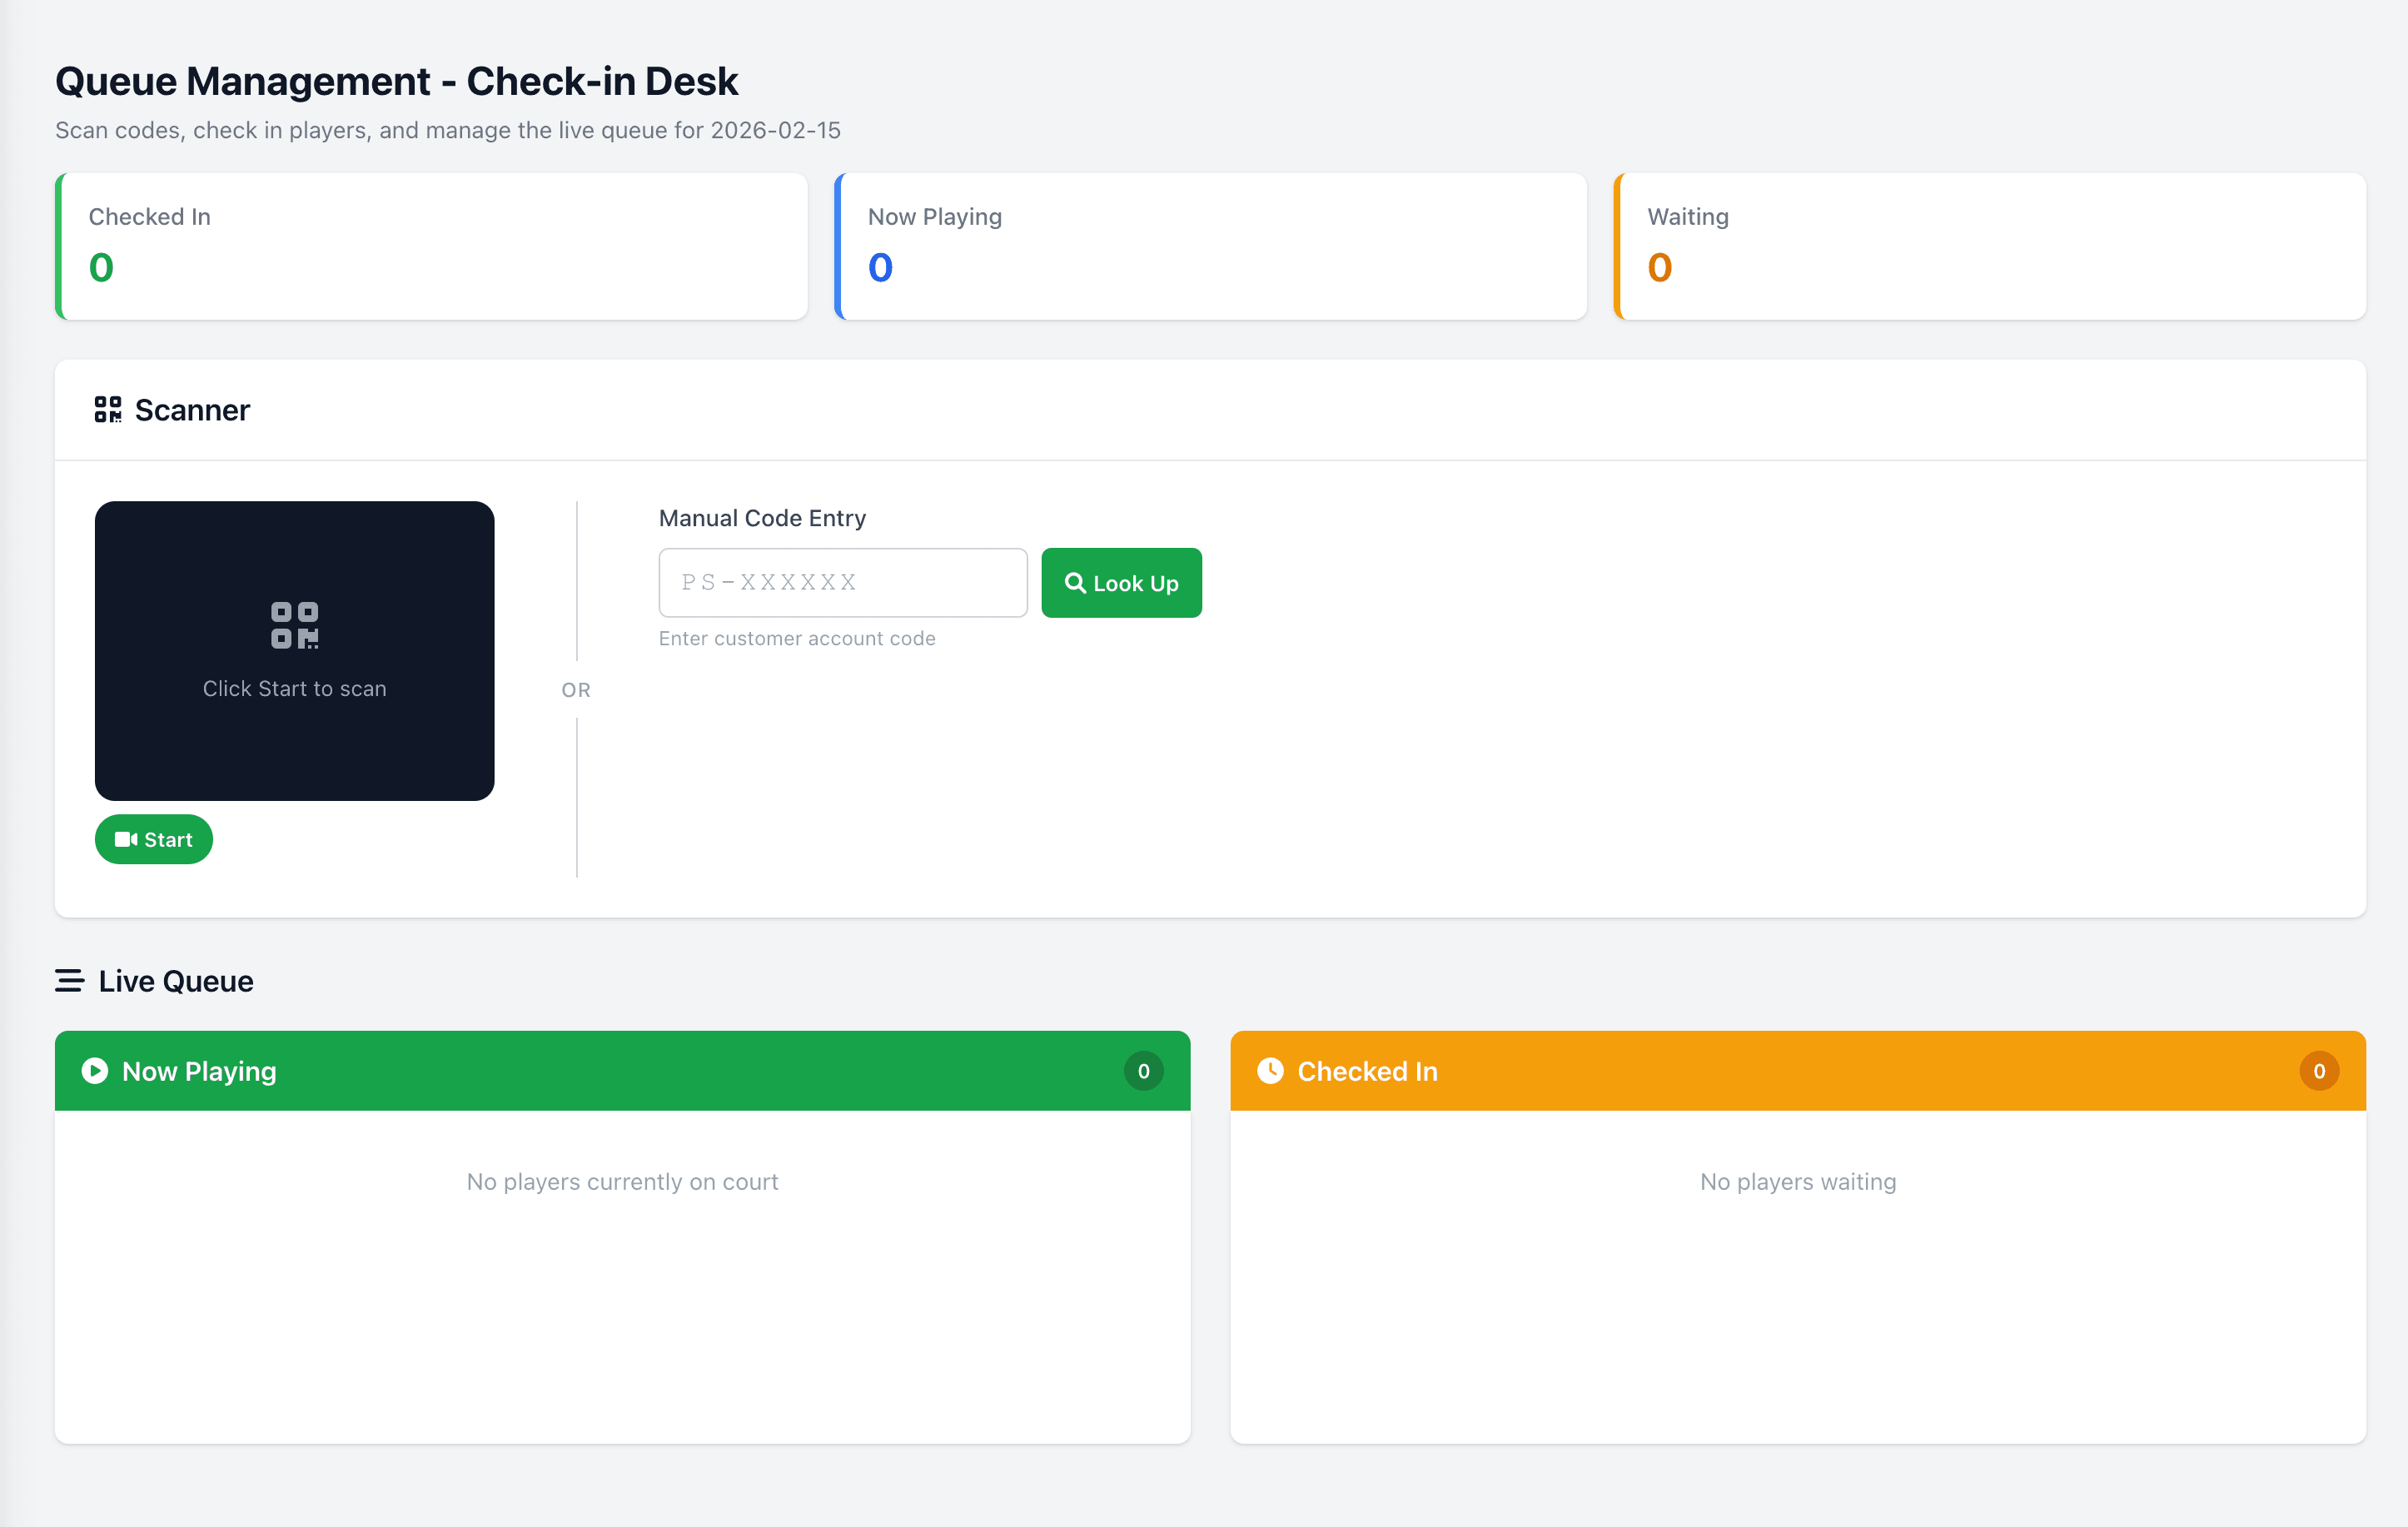Image resolution: width=2408 pixels, height=1527 pixels.
Task: Click the count badge on the Checked In header
Action: pyautogui.click(x=2318, y=1071)
